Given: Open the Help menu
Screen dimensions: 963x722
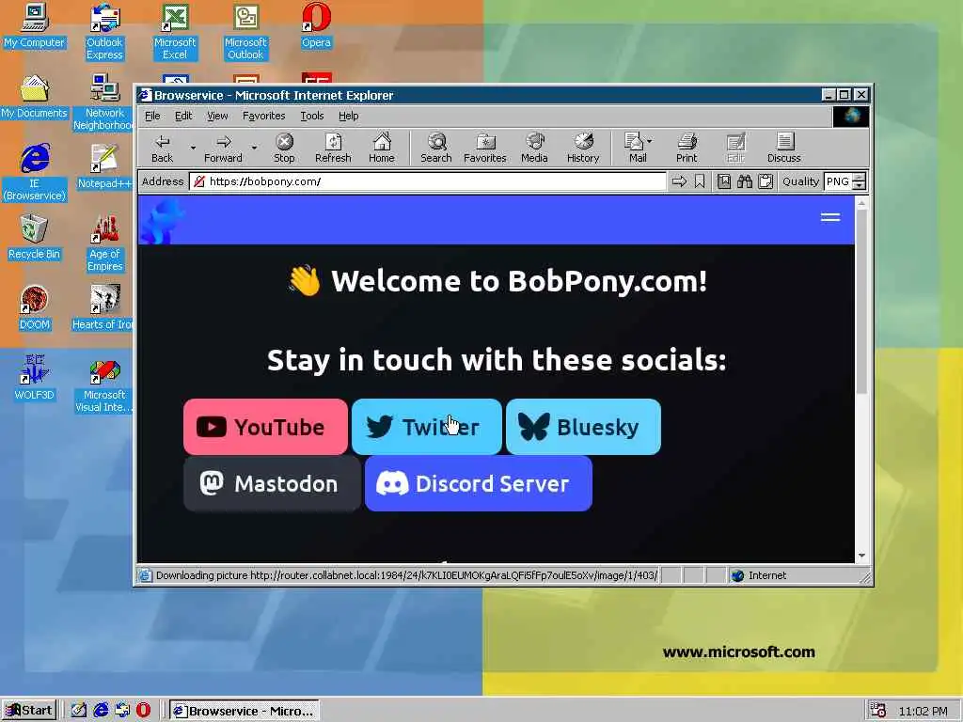Looking at the screenshot, I should coord(348,116).
